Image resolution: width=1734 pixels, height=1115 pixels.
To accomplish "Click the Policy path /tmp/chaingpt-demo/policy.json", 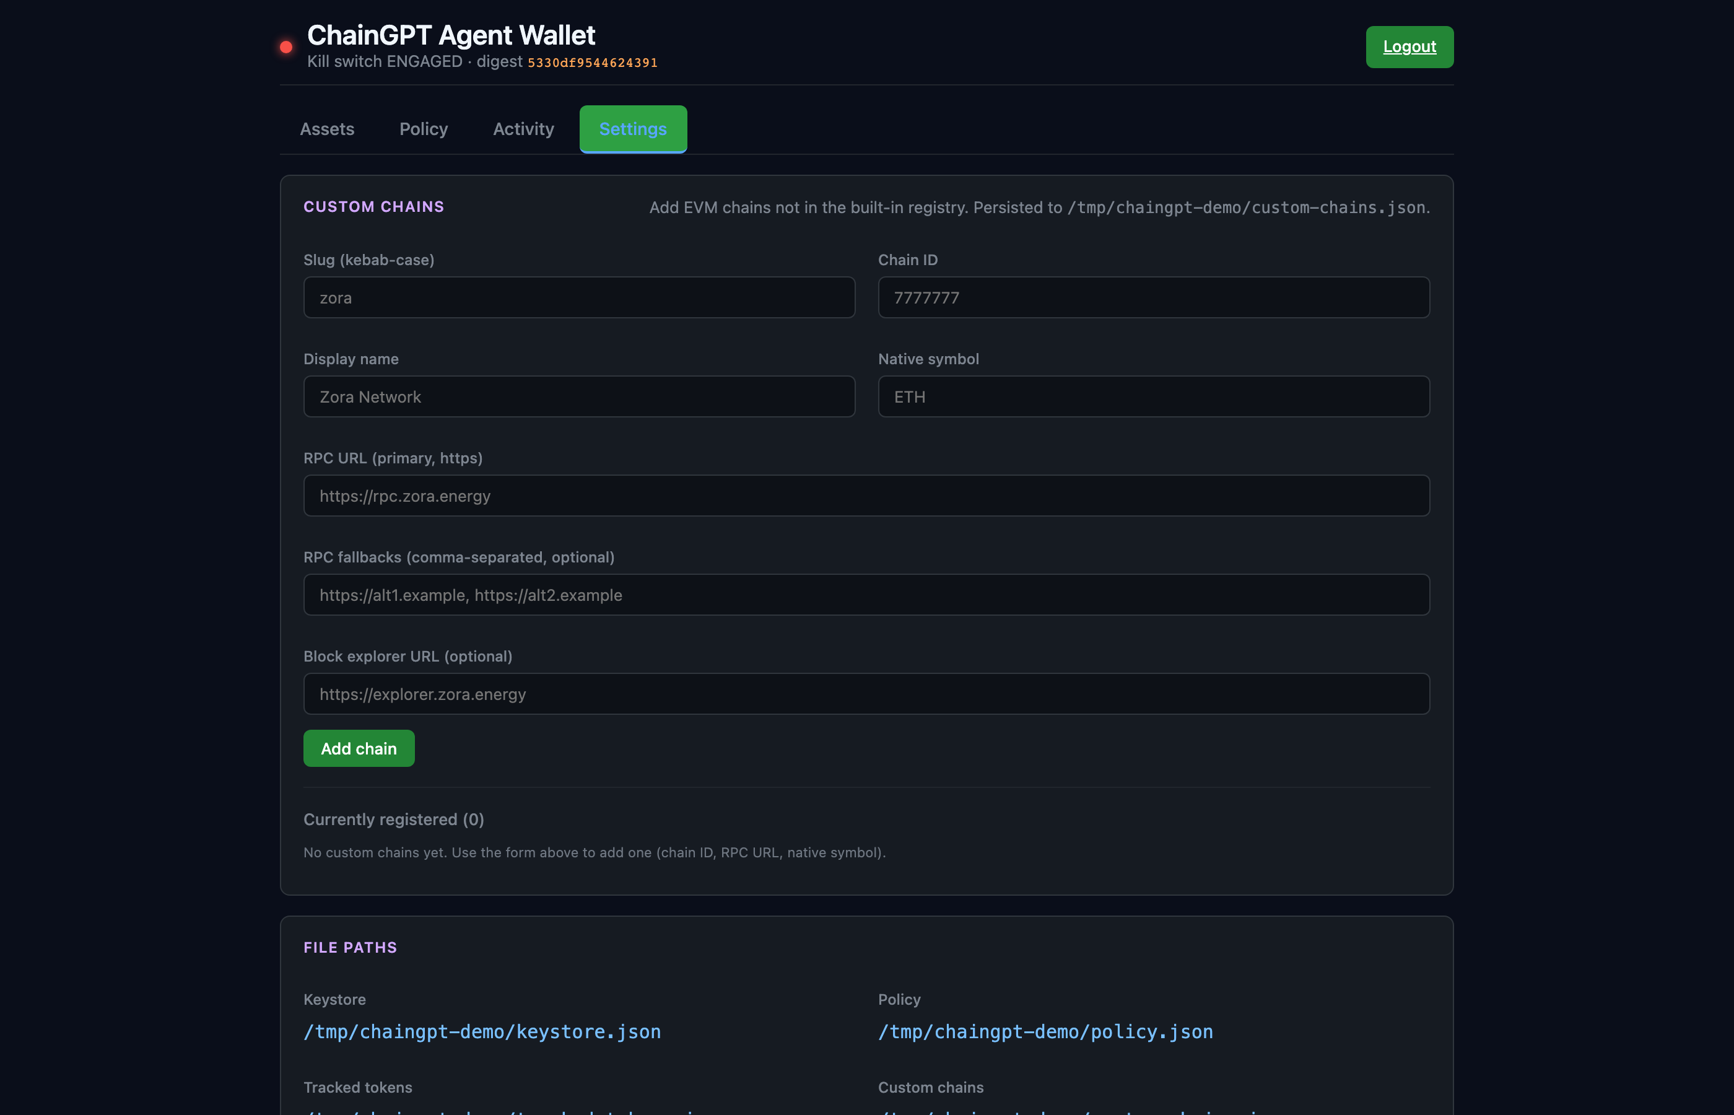I will coord(1045,1032).
